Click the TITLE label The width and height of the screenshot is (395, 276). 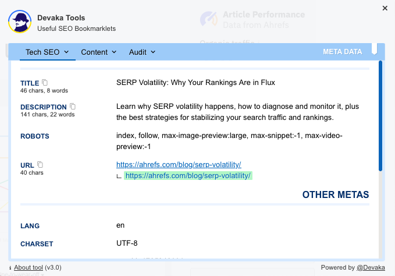pos(30,83)
